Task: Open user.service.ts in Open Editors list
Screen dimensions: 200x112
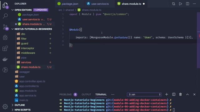Action: click(x=33, y=19)
